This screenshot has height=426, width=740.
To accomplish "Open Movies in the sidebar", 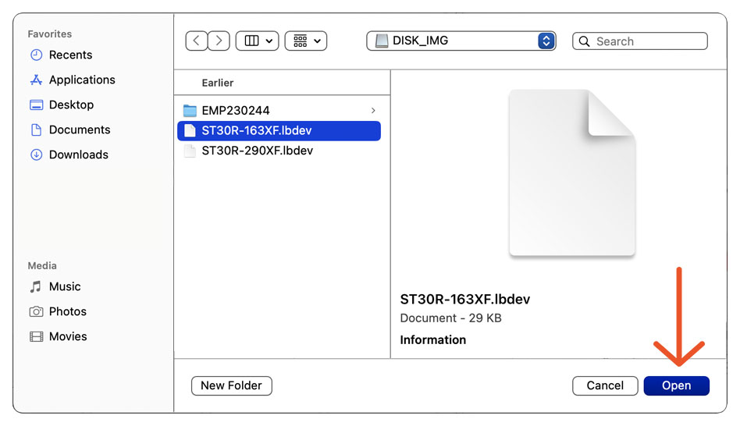I will click(x=68, y=337).
